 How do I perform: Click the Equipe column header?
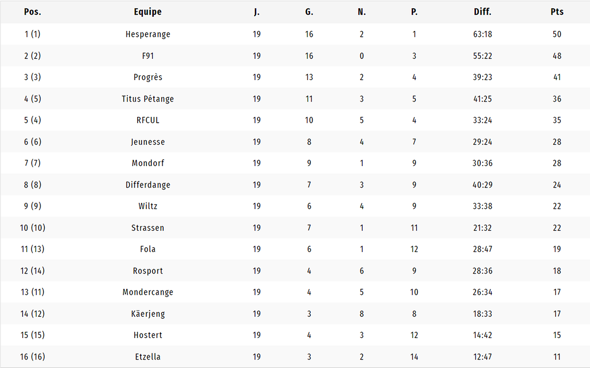point(147,12)
